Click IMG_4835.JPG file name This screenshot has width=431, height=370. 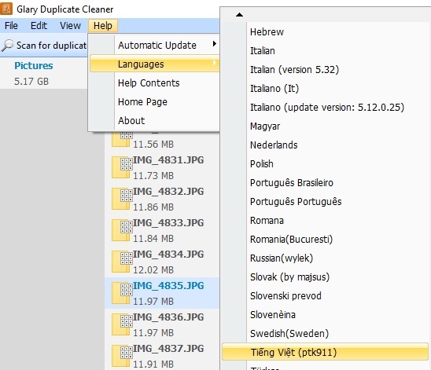tap(168, 286)
